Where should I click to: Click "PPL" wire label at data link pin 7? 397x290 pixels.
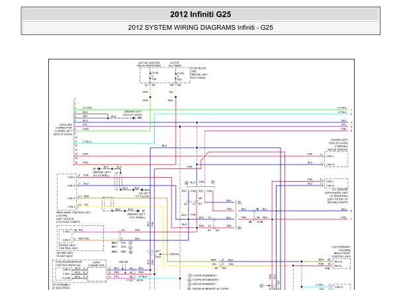[85, 125]
